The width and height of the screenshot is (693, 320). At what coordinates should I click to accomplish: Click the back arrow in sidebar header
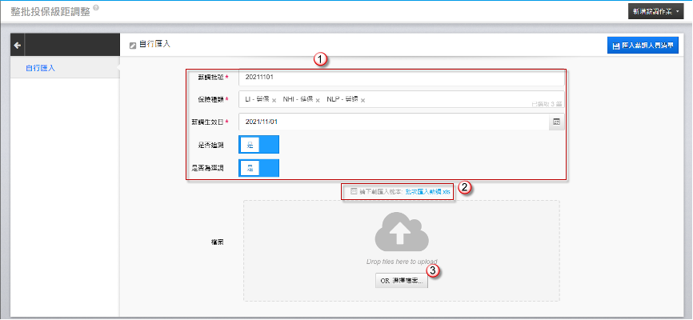tap(17, 46)
